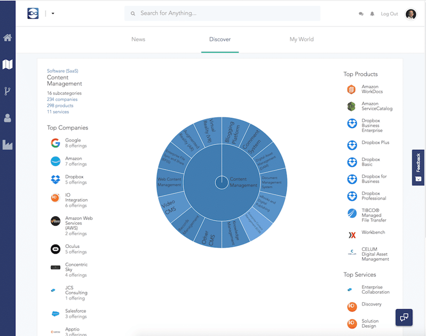The image size is (426, 336).
Task: Open the 298 products link
Action: pos(60,105)
